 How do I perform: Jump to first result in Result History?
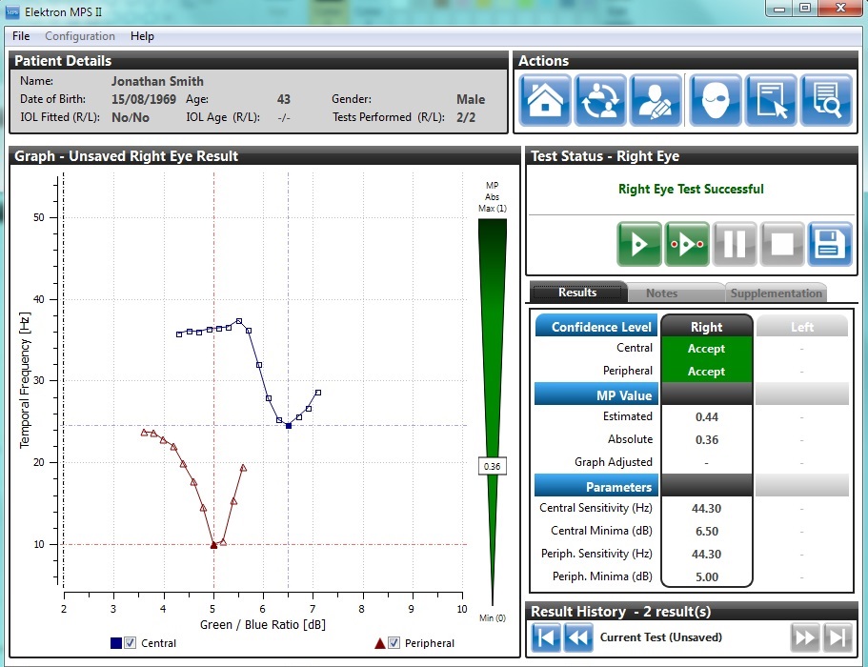coord(546,637)
